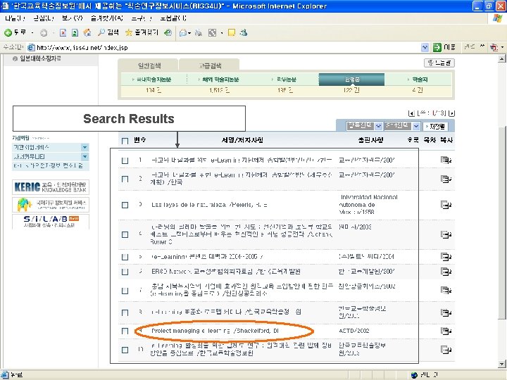Check the box for result row 2
Screen dimensions: 507x380
(125, 179)
